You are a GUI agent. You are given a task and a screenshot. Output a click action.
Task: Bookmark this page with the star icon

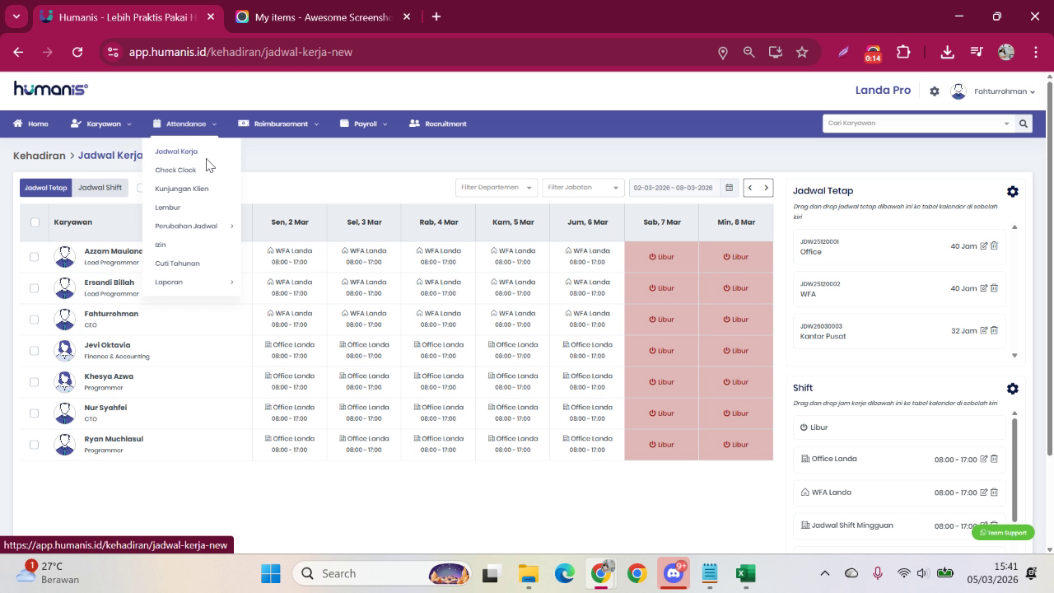click(x=802, y=52)
